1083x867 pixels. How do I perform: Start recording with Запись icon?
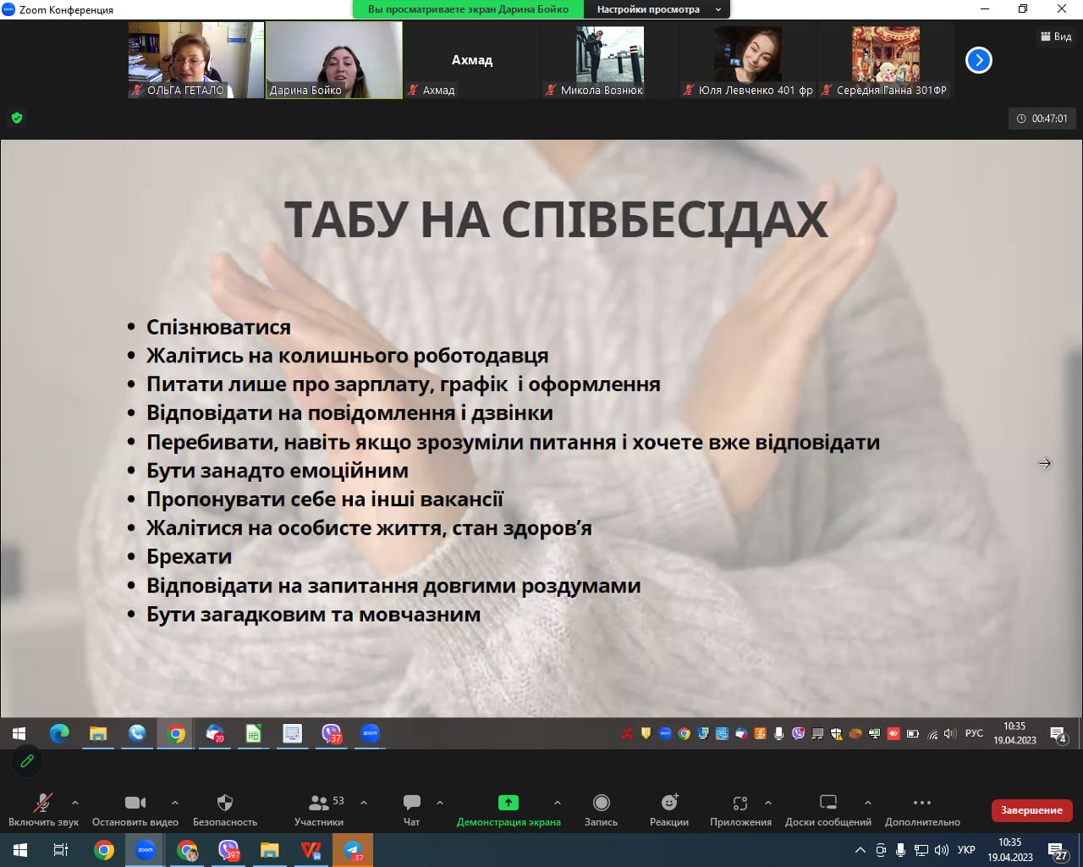[602, 803]
